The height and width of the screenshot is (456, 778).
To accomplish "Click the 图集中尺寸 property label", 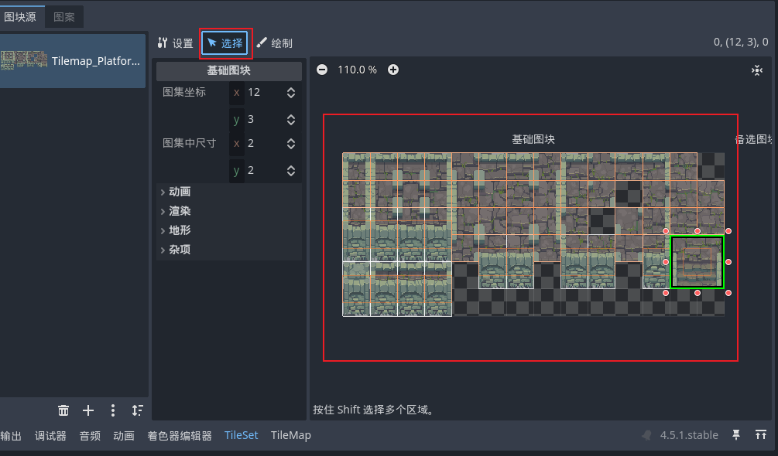I will coord(190,143).
